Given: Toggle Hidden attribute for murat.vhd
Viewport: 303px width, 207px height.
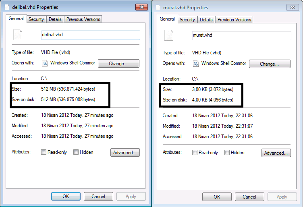Looking at the screenshot, I should click(227, 153).
